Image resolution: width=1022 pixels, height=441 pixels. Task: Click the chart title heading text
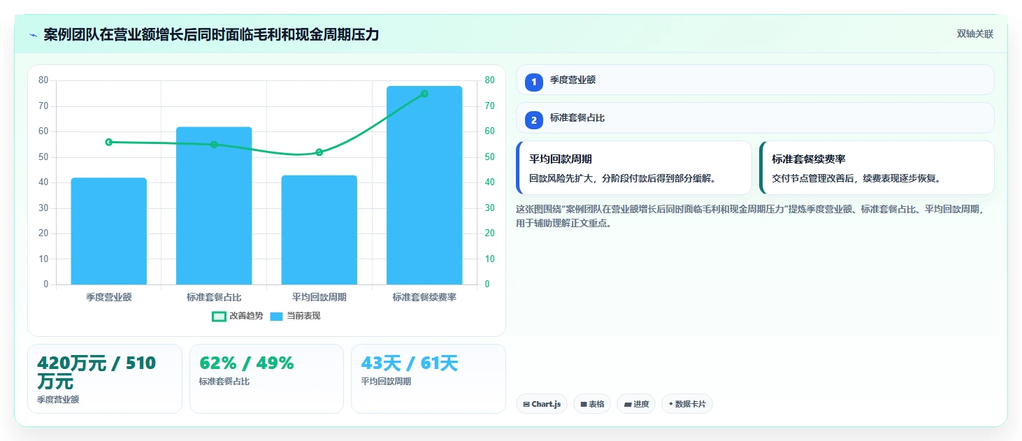(211, 34)
